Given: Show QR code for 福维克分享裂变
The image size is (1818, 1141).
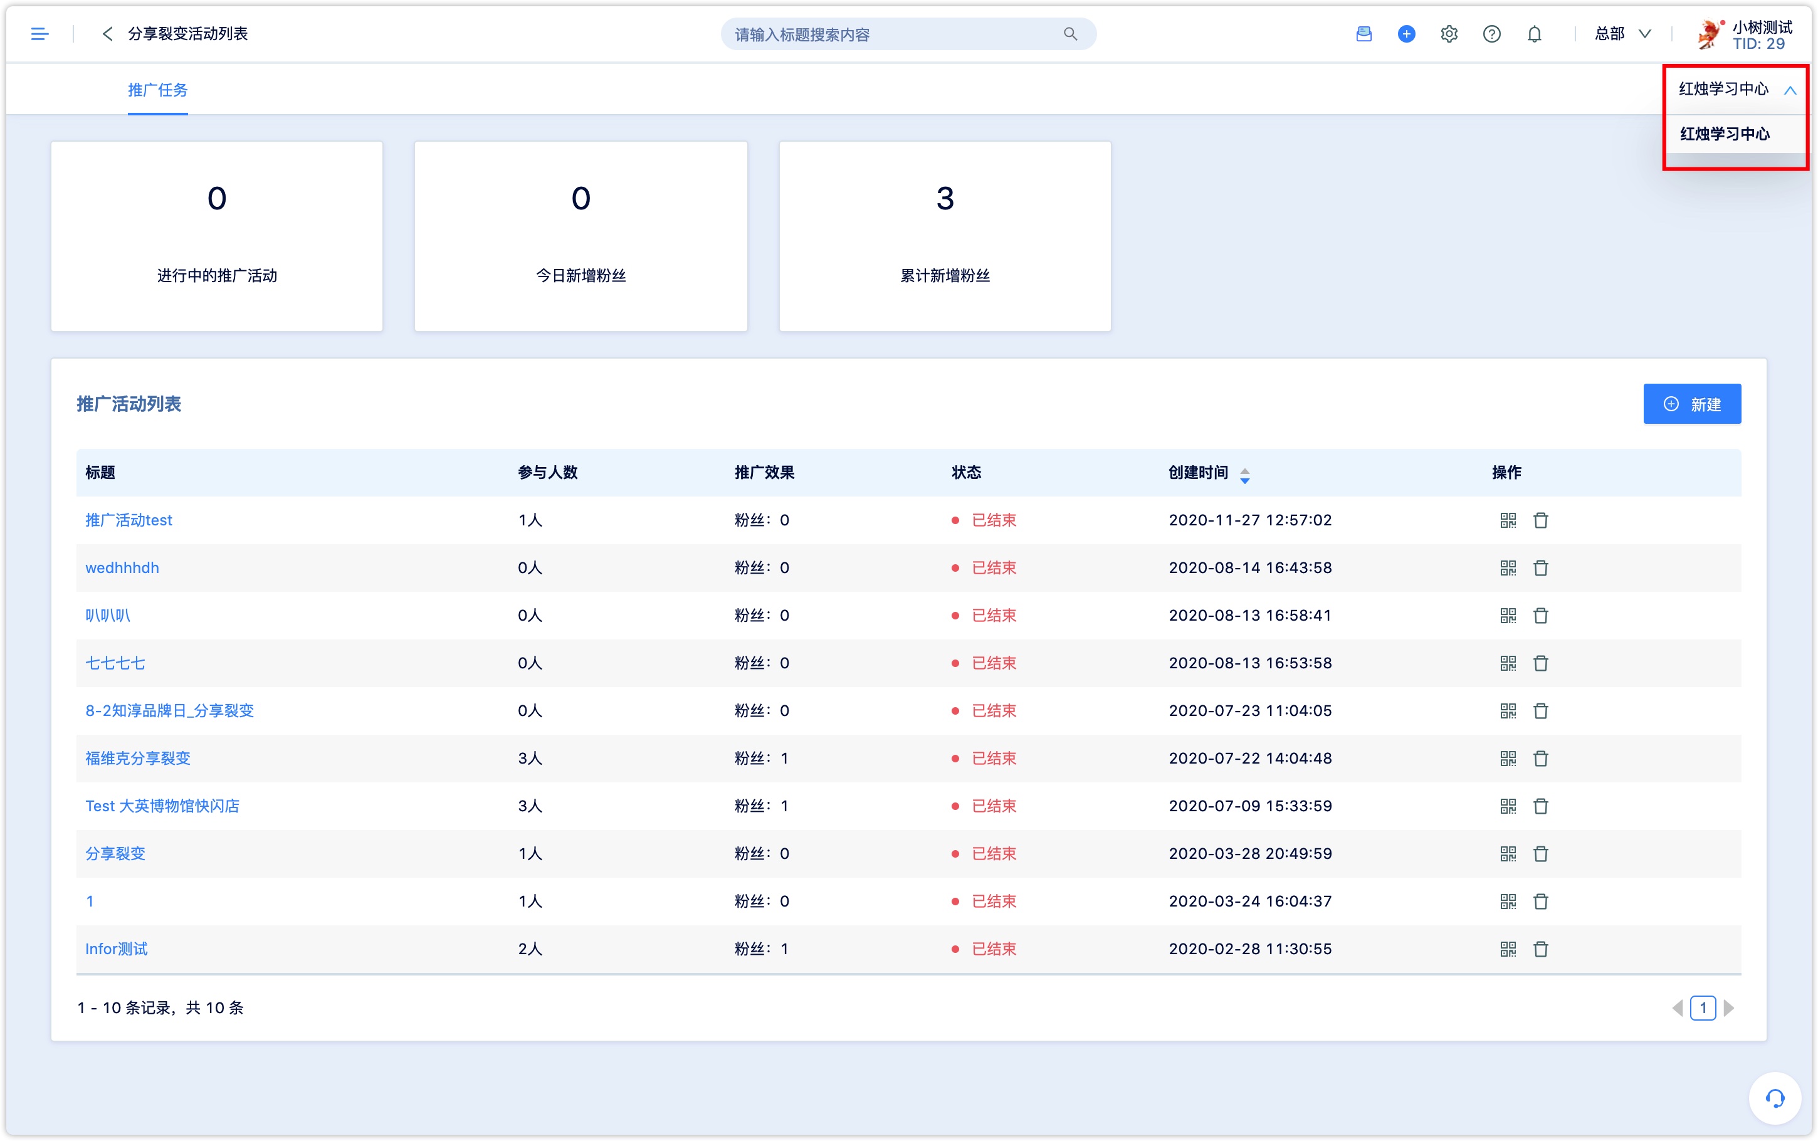Looking at the screenshot, I should click(1507, 758).
